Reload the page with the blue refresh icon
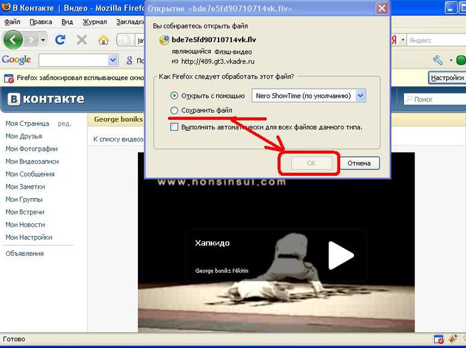 (60, 40)
